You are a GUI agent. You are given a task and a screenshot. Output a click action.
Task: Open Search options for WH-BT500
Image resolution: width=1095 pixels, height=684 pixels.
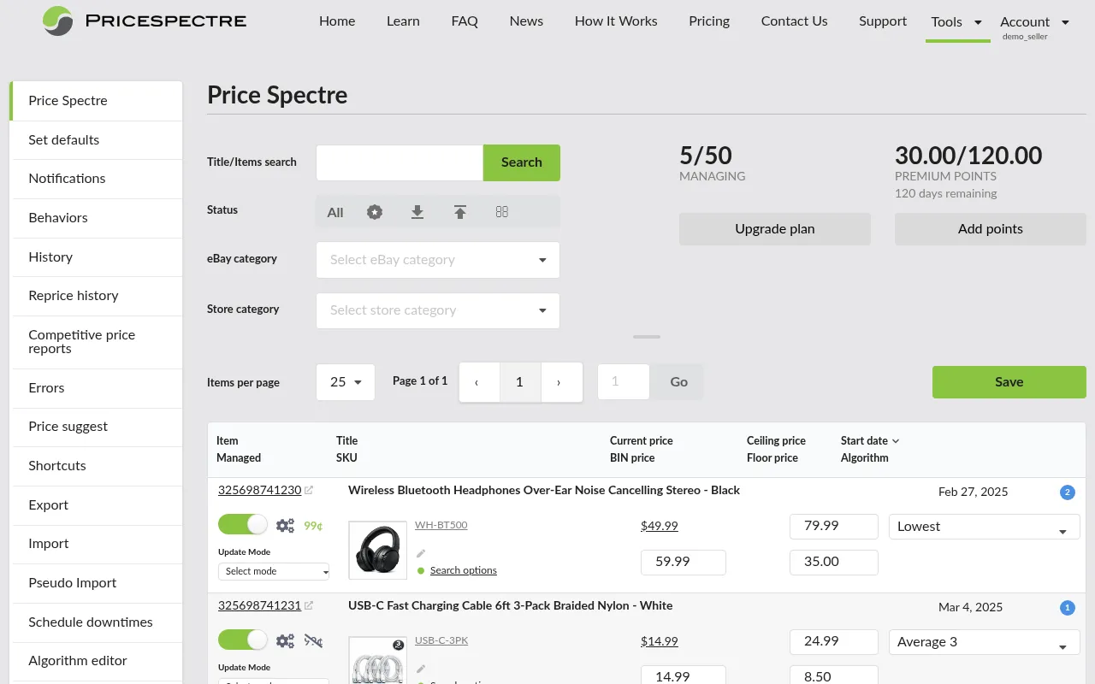click(x=463, y=569)
